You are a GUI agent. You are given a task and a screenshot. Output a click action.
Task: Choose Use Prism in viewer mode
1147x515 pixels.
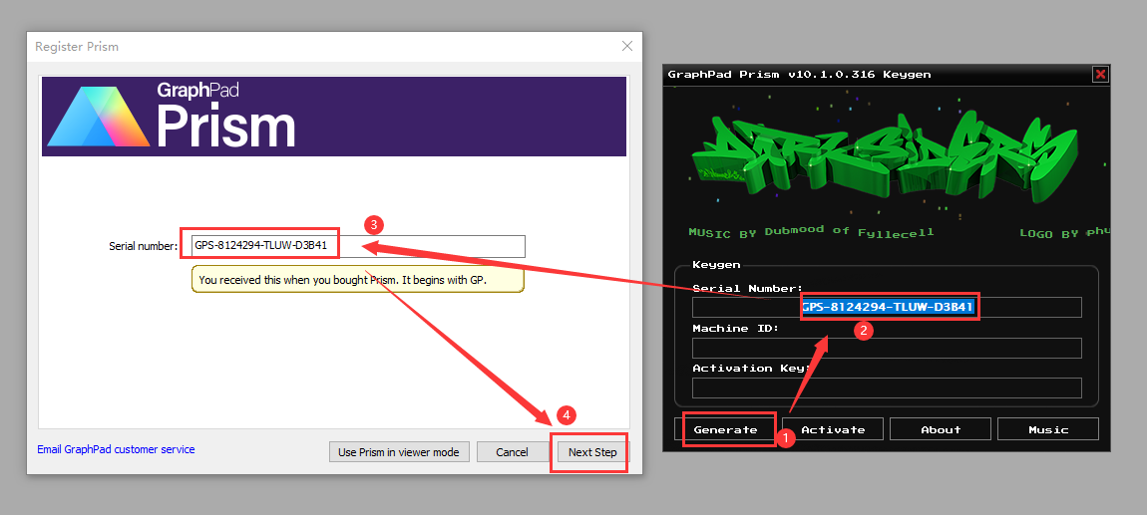398,452
